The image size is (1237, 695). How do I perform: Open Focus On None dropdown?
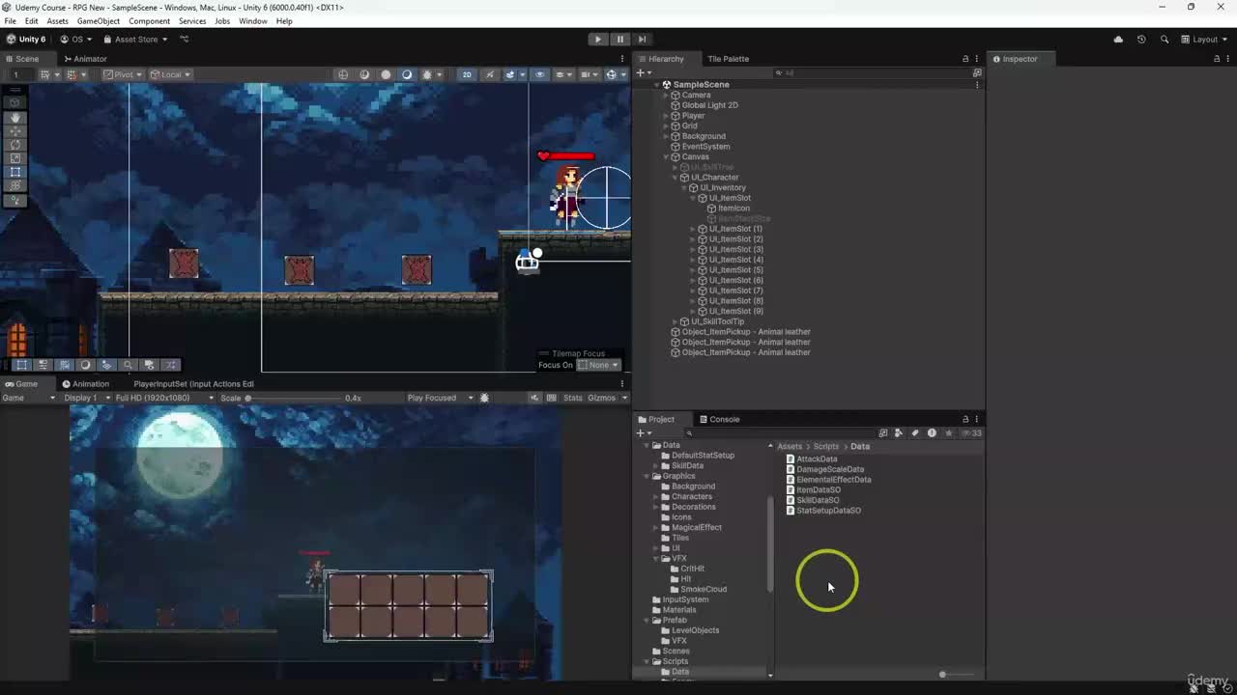[x=599, y=365]
